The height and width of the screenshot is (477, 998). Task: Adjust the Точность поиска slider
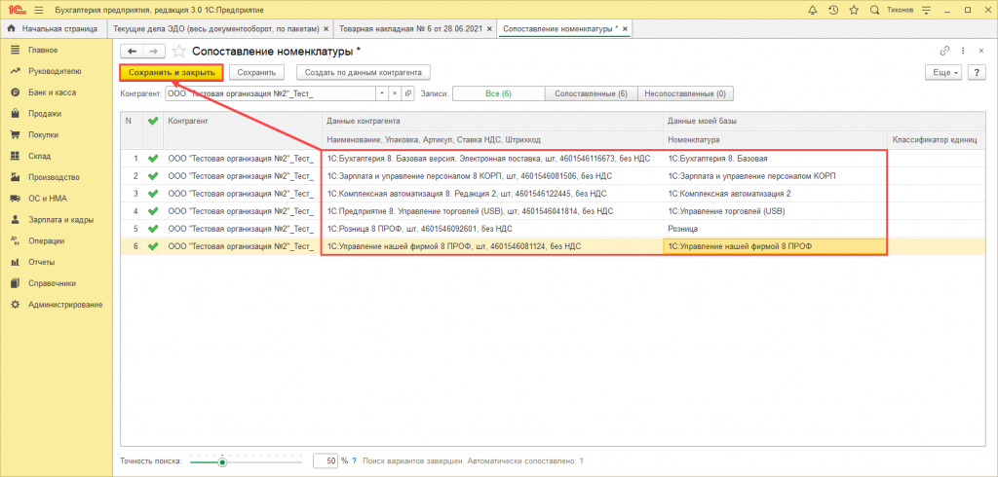click(222, 462)
